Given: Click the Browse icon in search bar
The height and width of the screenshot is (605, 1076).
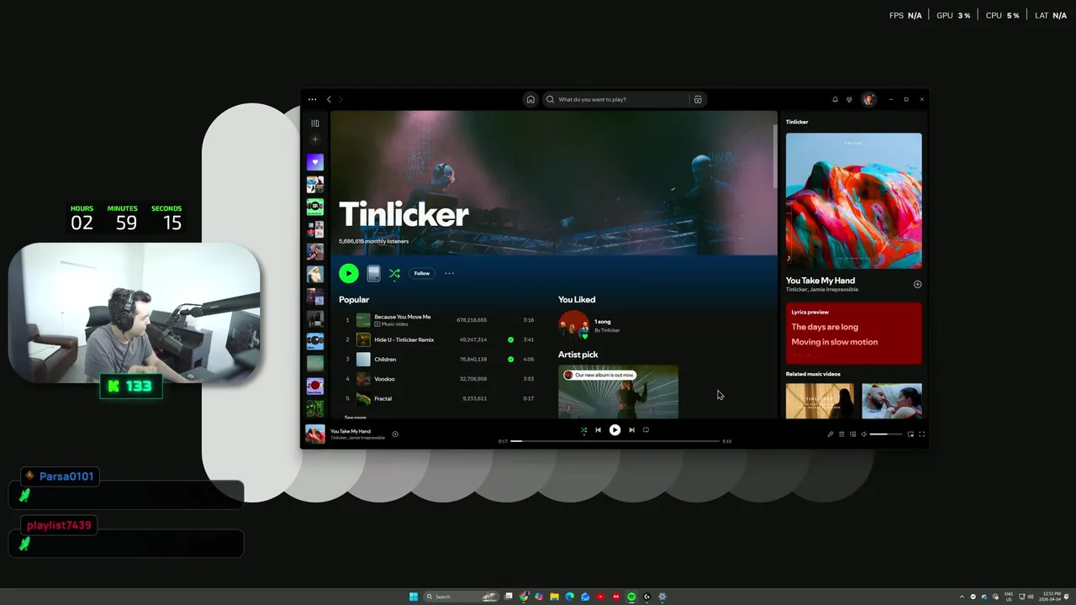Looking at the screenshot, I should pyautogui.click(x=698, y=99).
